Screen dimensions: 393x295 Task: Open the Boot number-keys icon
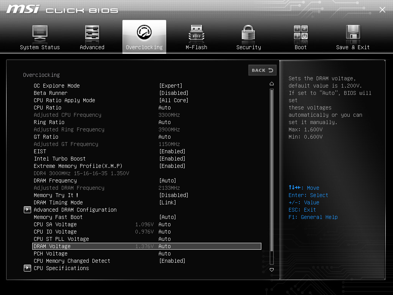(x=301, y=32)
